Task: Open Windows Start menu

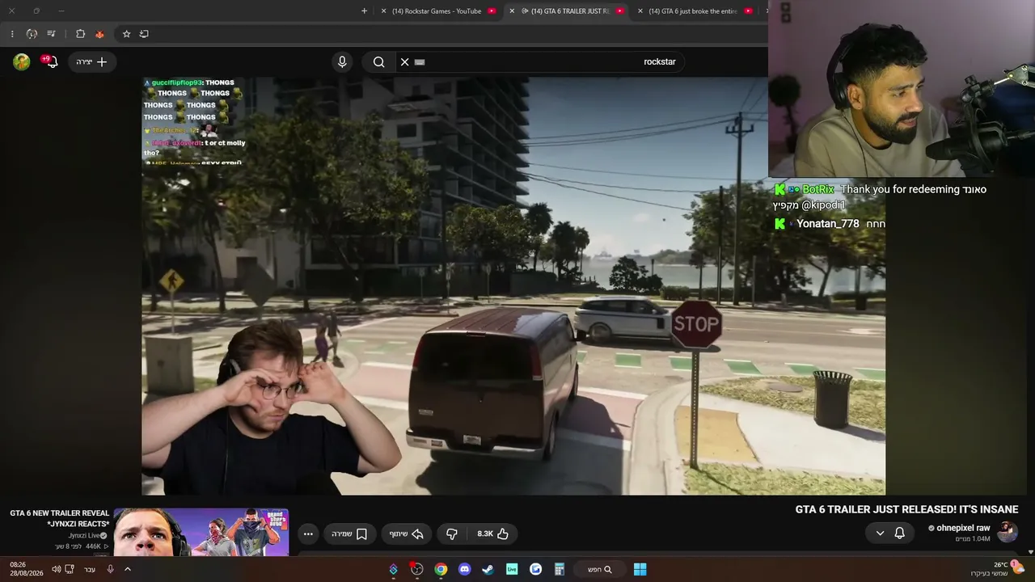Action: (640, 569)
